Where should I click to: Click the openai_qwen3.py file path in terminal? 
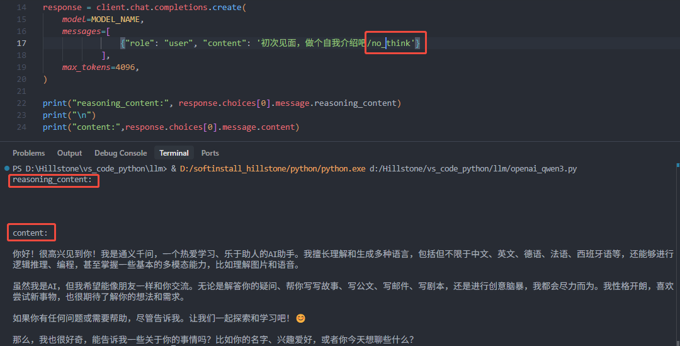tap(473, 168)
